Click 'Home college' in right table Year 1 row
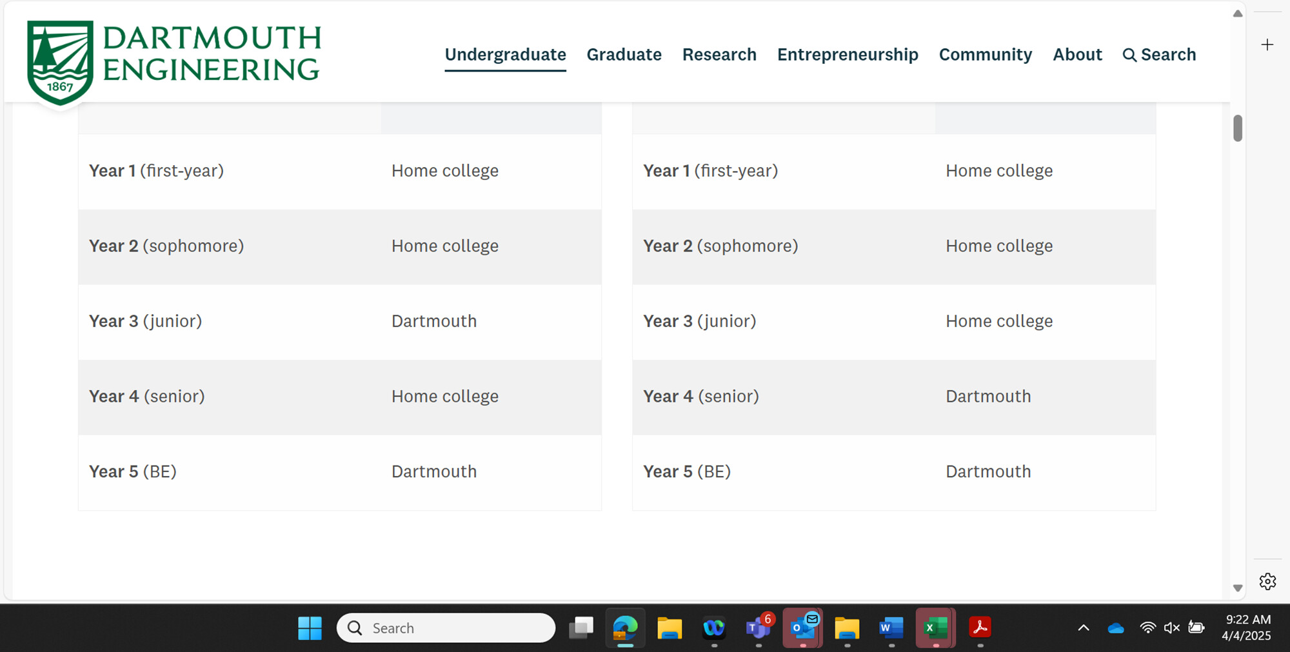Image resolution: width=1290 pixels, height=652 pixels. (999, 171)
